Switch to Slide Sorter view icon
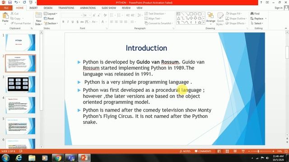The image size is (289, 162). tap(227, 151)
